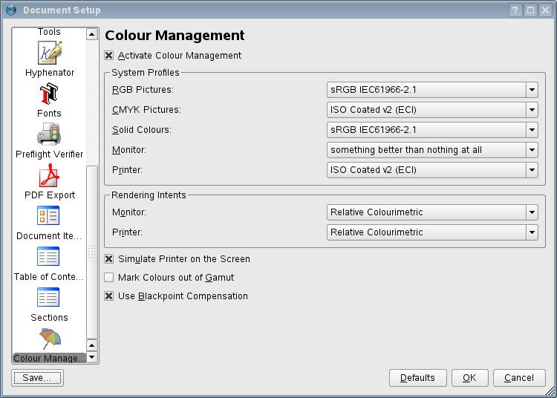Expand the Printer rendering intent dropdown
This screenshot has height=398, width=557.
coord(432,232)
